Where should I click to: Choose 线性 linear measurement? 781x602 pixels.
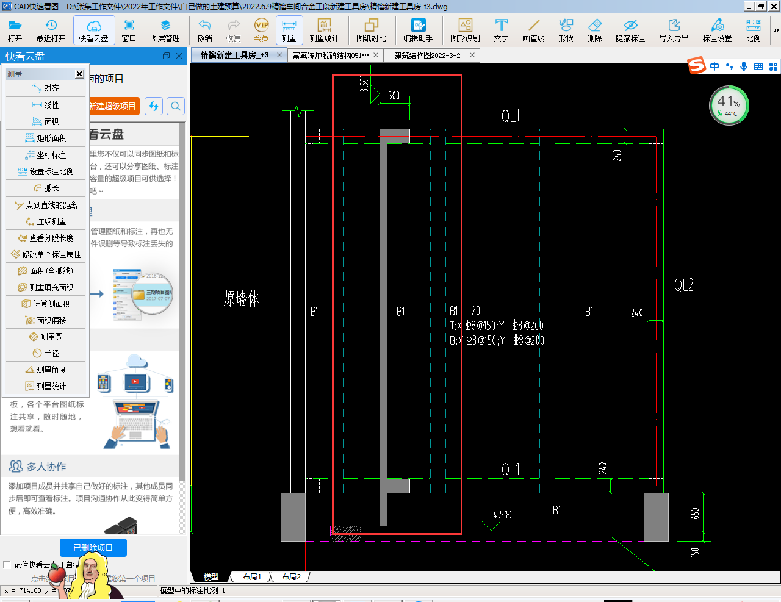46,105
